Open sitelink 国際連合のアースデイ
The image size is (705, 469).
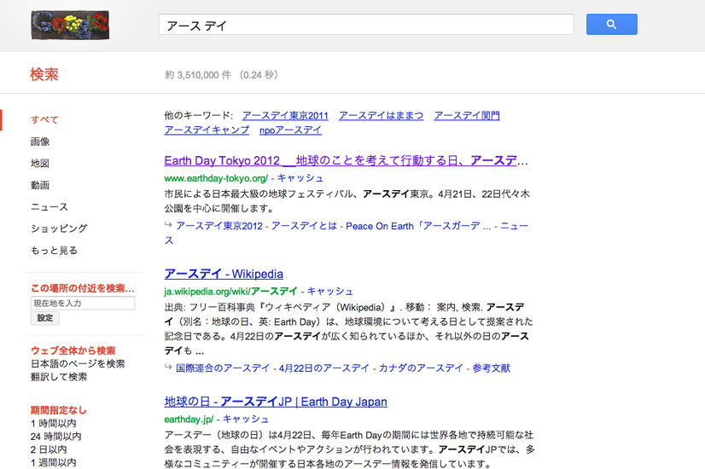pyautogui.click(x=223, y=368)
